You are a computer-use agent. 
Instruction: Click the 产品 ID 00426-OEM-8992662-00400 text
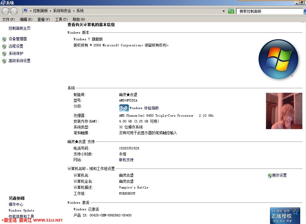click(103, 215)
